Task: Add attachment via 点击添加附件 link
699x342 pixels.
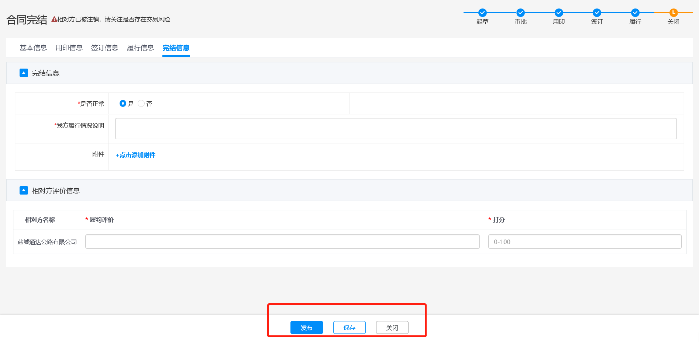Action: click(135, 155)
